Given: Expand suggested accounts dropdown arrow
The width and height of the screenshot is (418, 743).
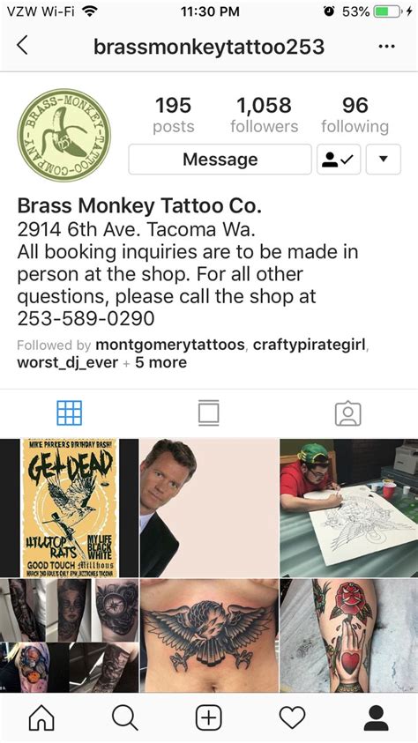Looking at the screenshot, I should [x=384, y=160].
